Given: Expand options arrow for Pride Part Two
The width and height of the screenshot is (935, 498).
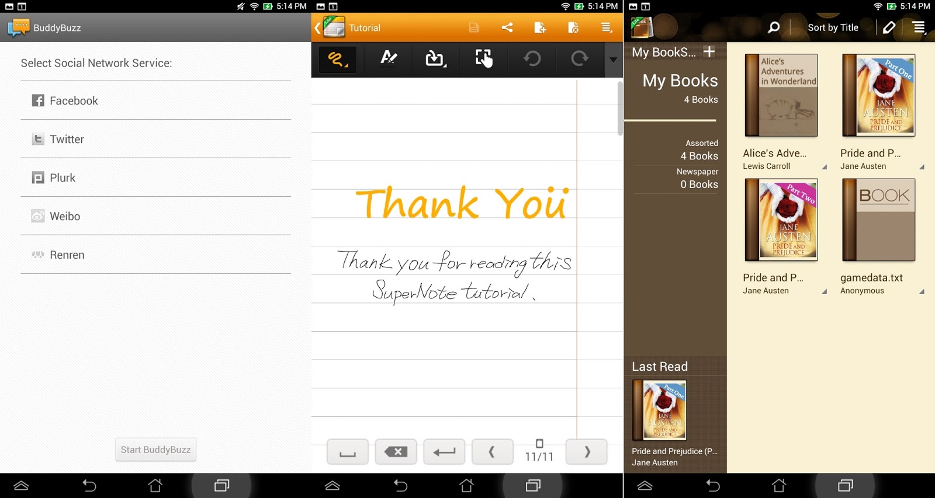Looking at the screenshot, I should [825, 291].
